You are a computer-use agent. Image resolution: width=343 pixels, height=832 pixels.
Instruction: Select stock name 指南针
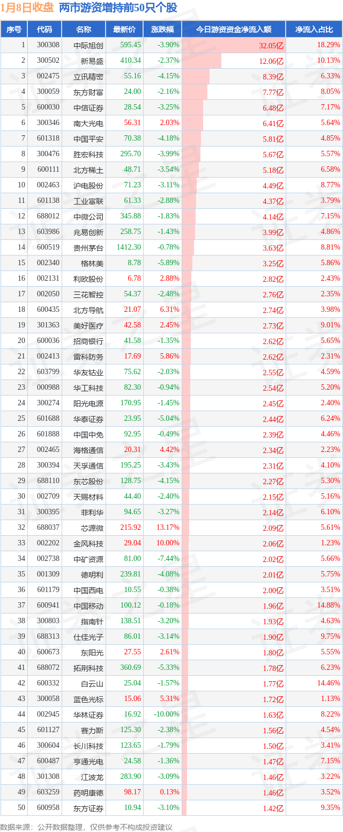92,622
